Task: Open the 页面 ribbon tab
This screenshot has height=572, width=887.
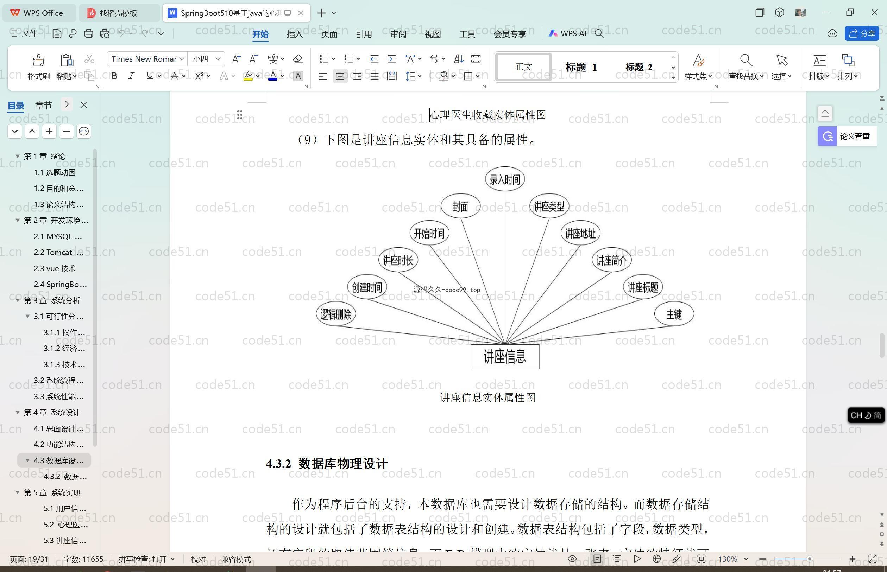Action: [329, 34]
